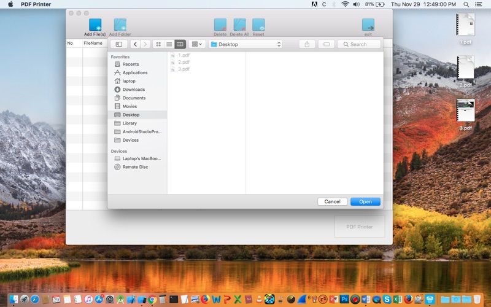Click the Bluetooth menu bar icon
The height and width of the screenshot is (307, 491).
pyautogui.click(x=334, y=4)
